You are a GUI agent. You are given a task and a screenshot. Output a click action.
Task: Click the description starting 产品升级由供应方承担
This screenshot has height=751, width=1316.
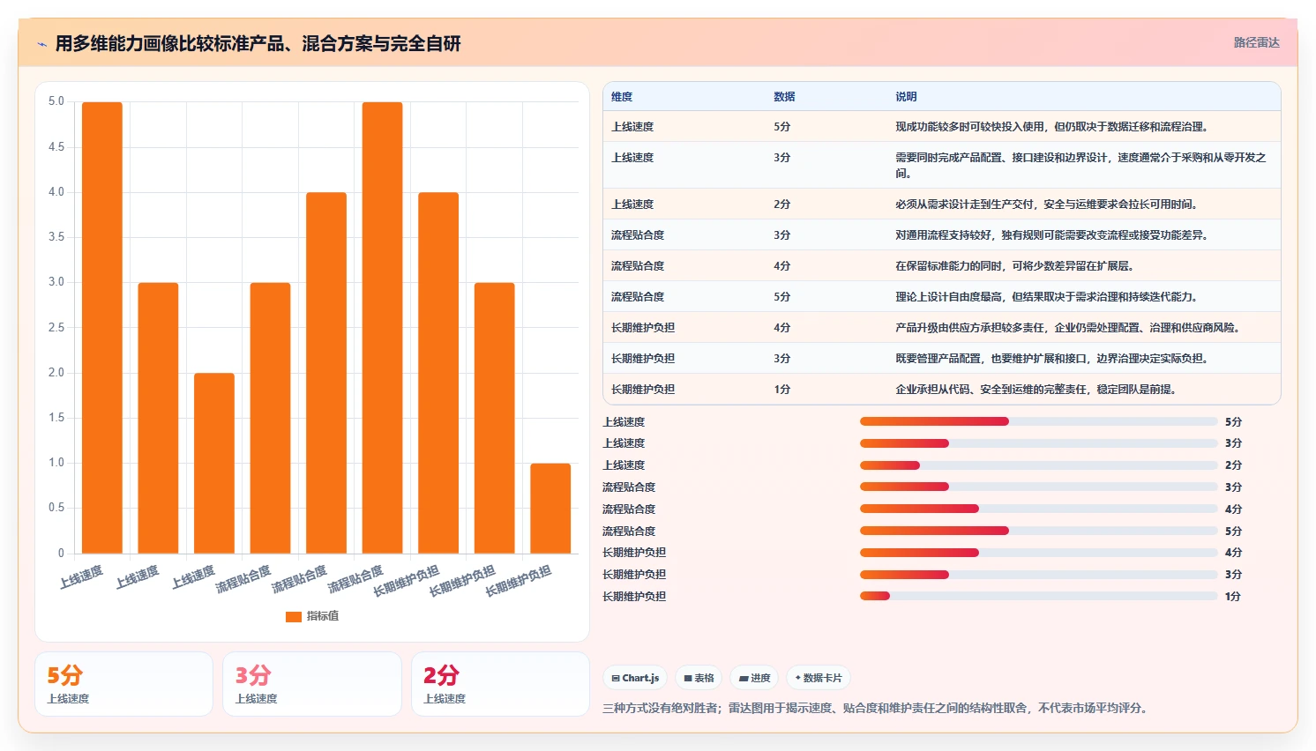click(1067, 328)
